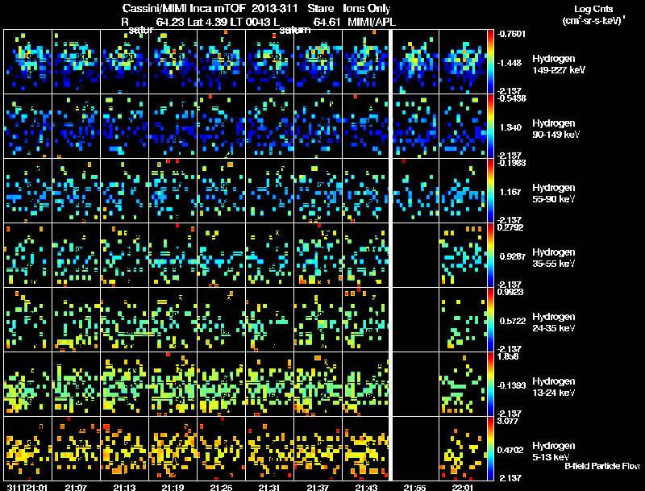This screenshot has width=645, height=491.
Task: Click the 'Ions Only' header text
Action: 367,9
